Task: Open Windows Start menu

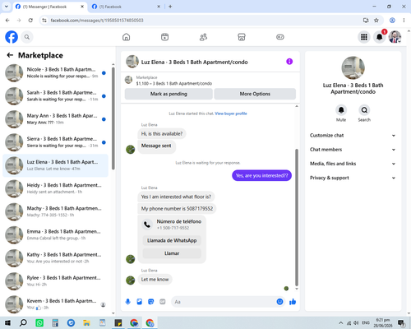Action: coord(7,322)
